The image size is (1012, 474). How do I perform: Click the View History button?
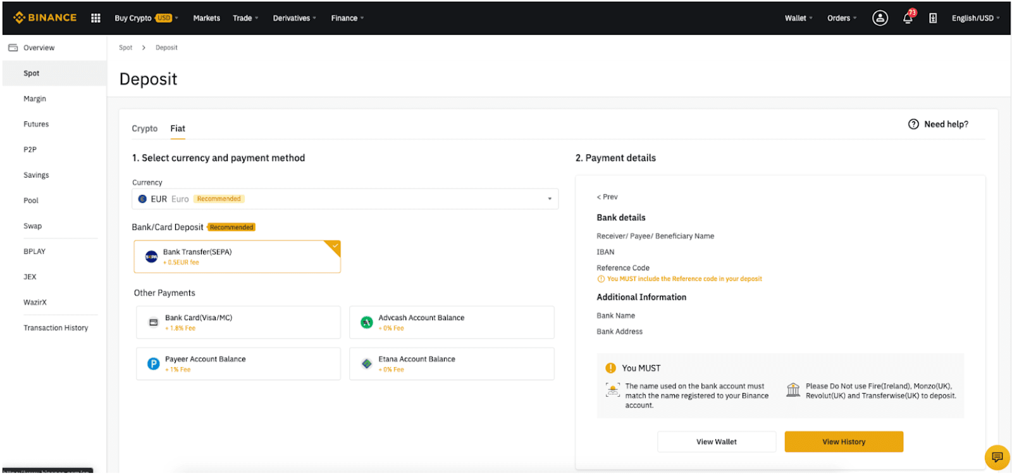pyautogui.click(x=844, y=442)
